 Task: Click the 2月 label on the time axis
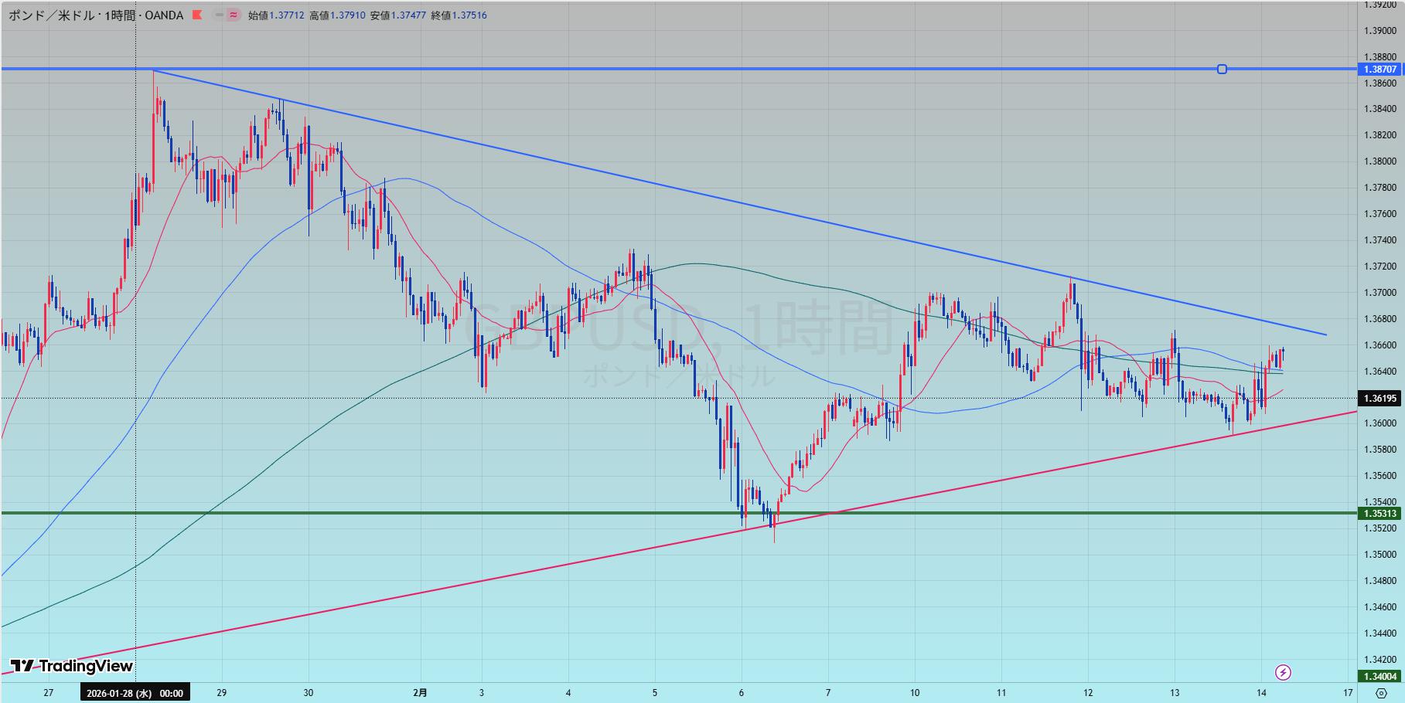[x=420, y=693]
